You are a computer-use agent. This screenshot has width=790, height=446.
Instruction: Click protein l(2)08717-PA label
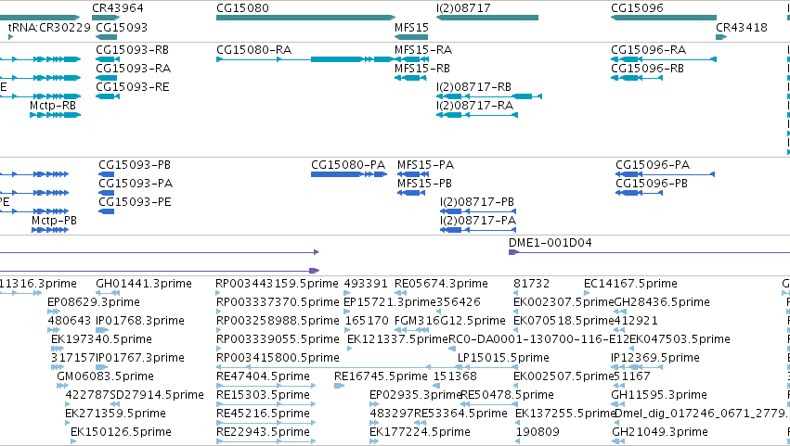click(478, 221)
